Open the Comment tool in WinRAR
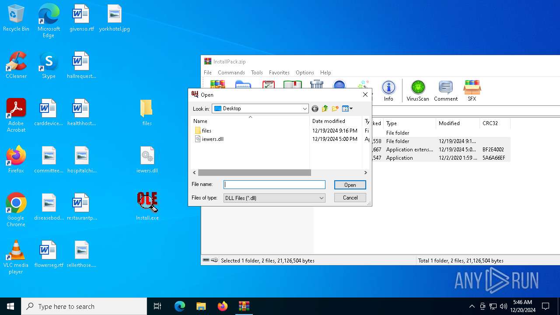The width and height of the screenshot is (560, 315). pyautogui.click(x=446, y=91)
